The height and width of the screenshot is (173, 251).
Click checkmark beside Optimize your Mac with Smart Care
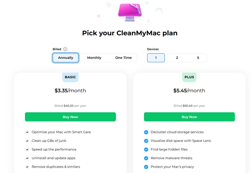[x=27, y=132]
